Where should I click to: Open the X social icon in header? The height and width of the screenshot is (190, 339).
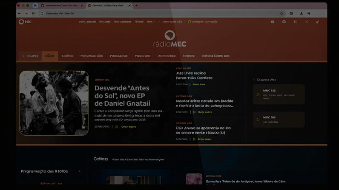point(307,22)
